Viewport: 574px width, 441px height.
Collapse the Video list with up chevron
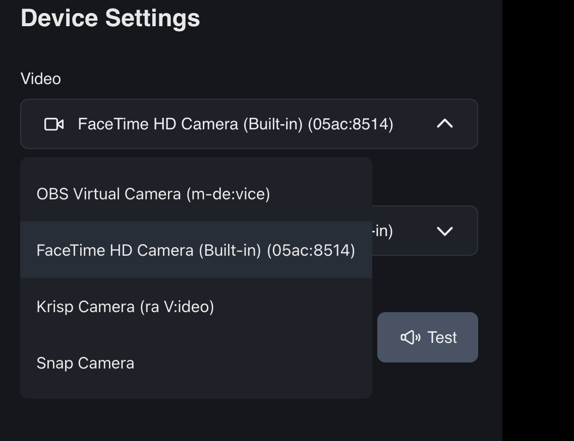tap(444, 124)
